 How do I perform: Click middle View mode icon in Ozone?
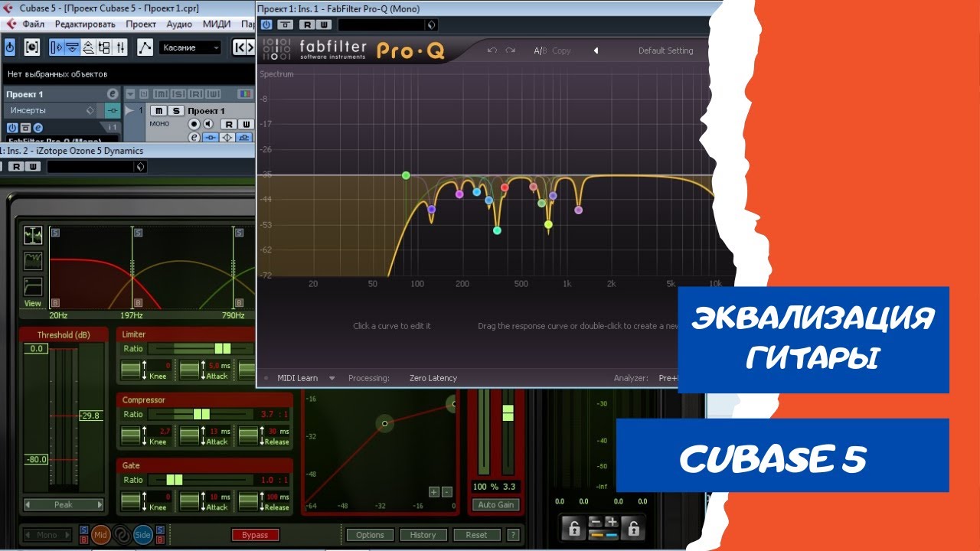click(33, 261)
